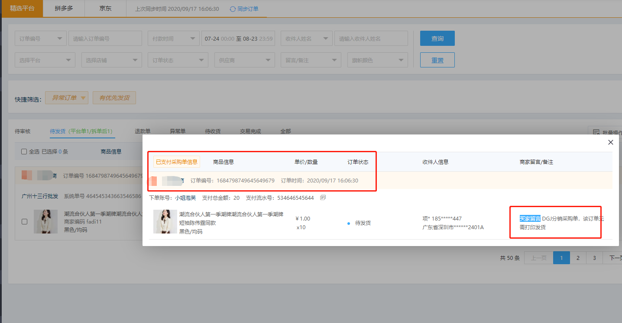
Task: Click the popup product title text
Action: point(231,218)
